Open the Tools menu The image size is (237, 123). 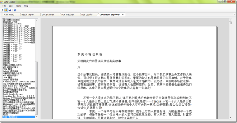coord(18,6)
